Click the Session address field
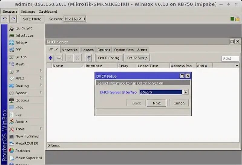This screenshot has height=165, width=242. 75,19
